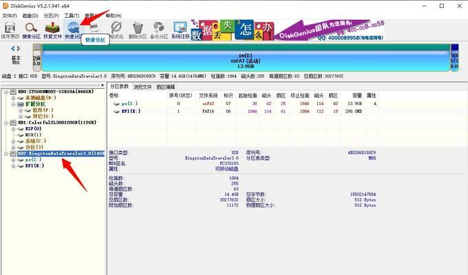Expand the Partition(3) node
This screenshot has width=468, height=275.
[x=13, y=147]
